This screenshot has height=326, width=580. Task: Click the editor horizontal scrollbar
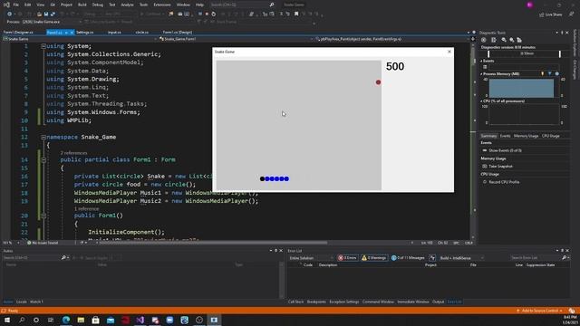214,243
